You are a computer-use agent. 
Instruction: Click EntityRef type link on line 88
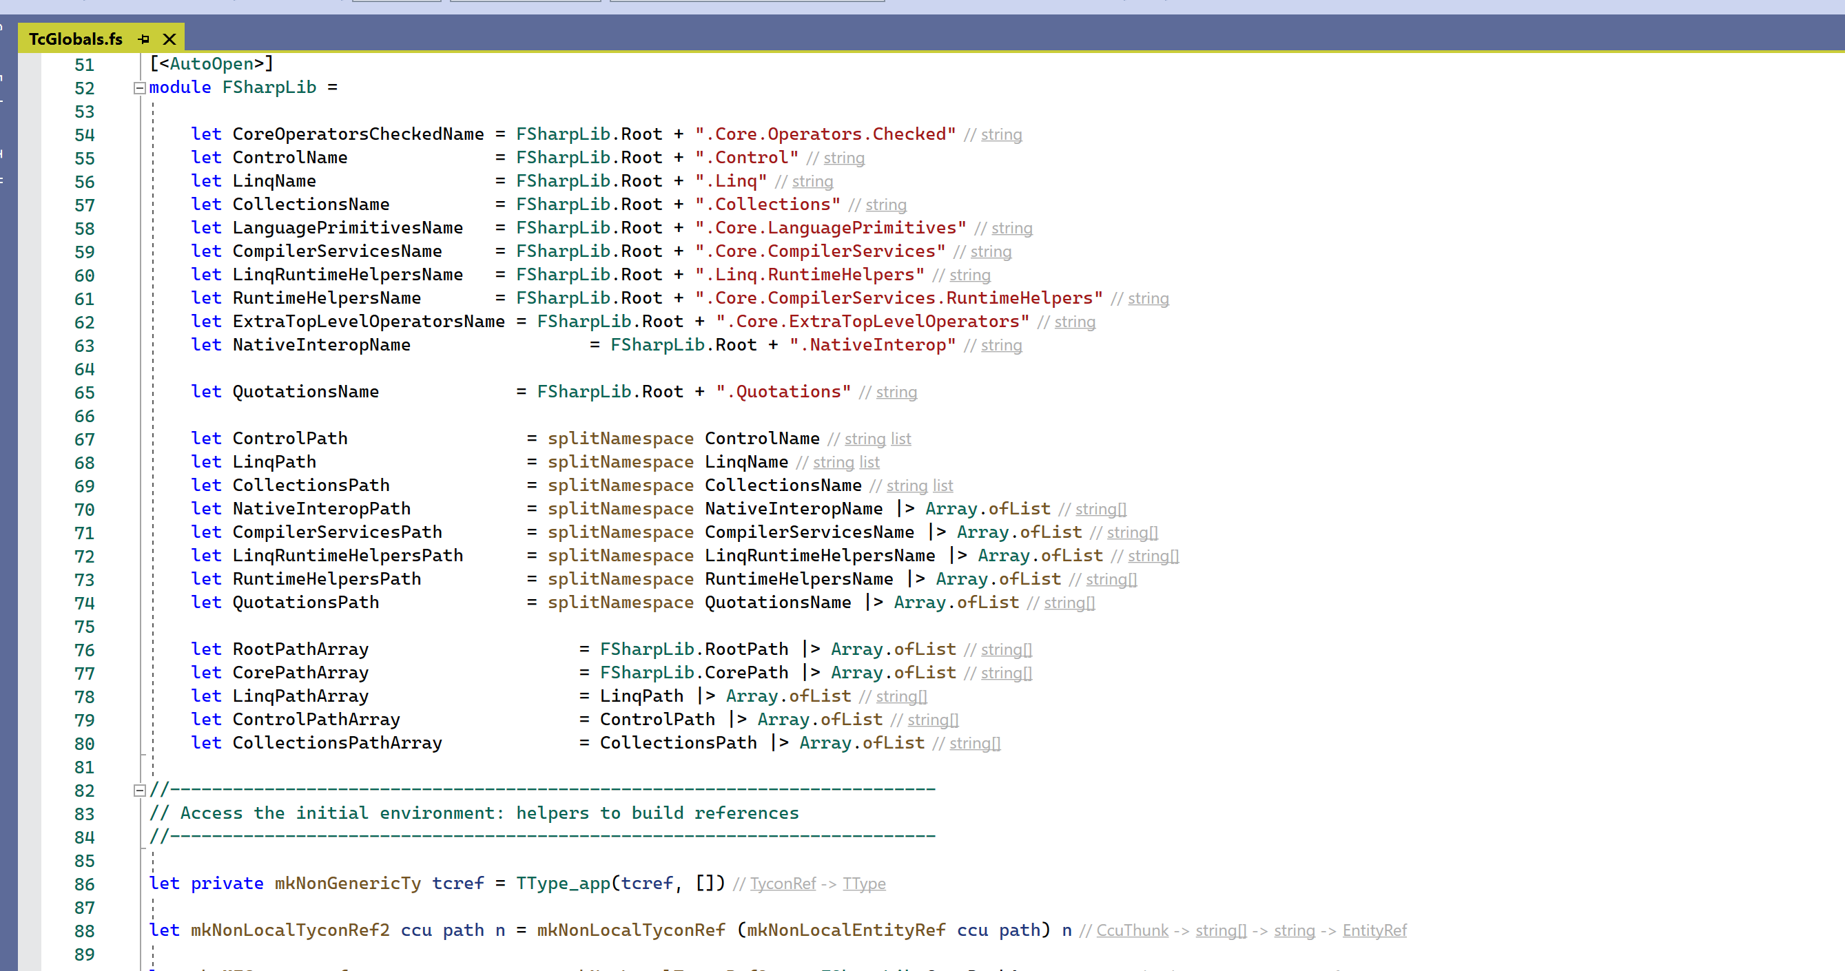[1374, 930]
